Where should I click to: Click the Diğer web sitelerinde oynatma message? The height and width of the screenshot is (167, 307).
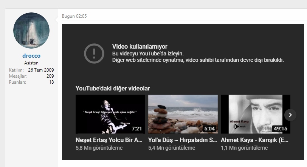[198, 60]
